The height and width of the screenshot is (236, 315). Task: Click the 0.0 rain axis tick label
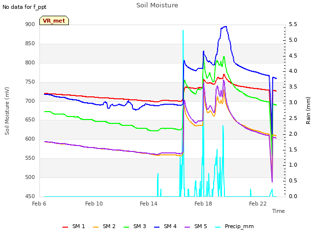click(293, 196)
